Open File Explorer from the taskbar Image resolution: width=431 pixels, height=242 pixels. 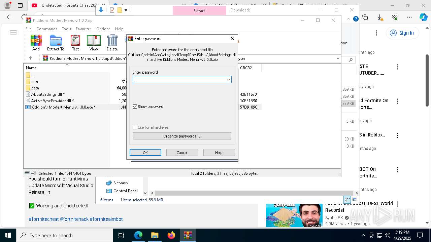click(x=155, y=235)
